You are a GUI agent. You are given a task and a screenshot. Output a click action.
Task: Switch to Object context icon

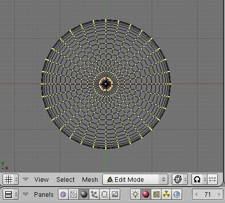(94, 194)
